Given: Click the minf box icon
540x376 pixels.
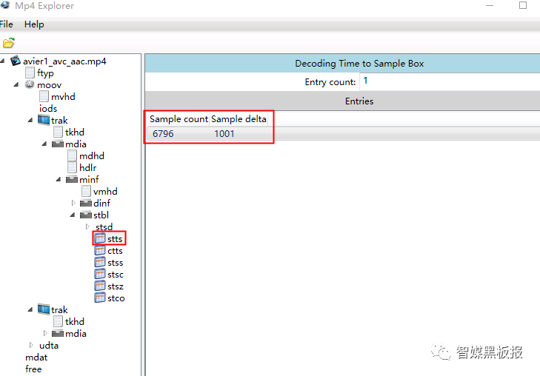Looking at the screenshot, I should click(x=72, y=179).
